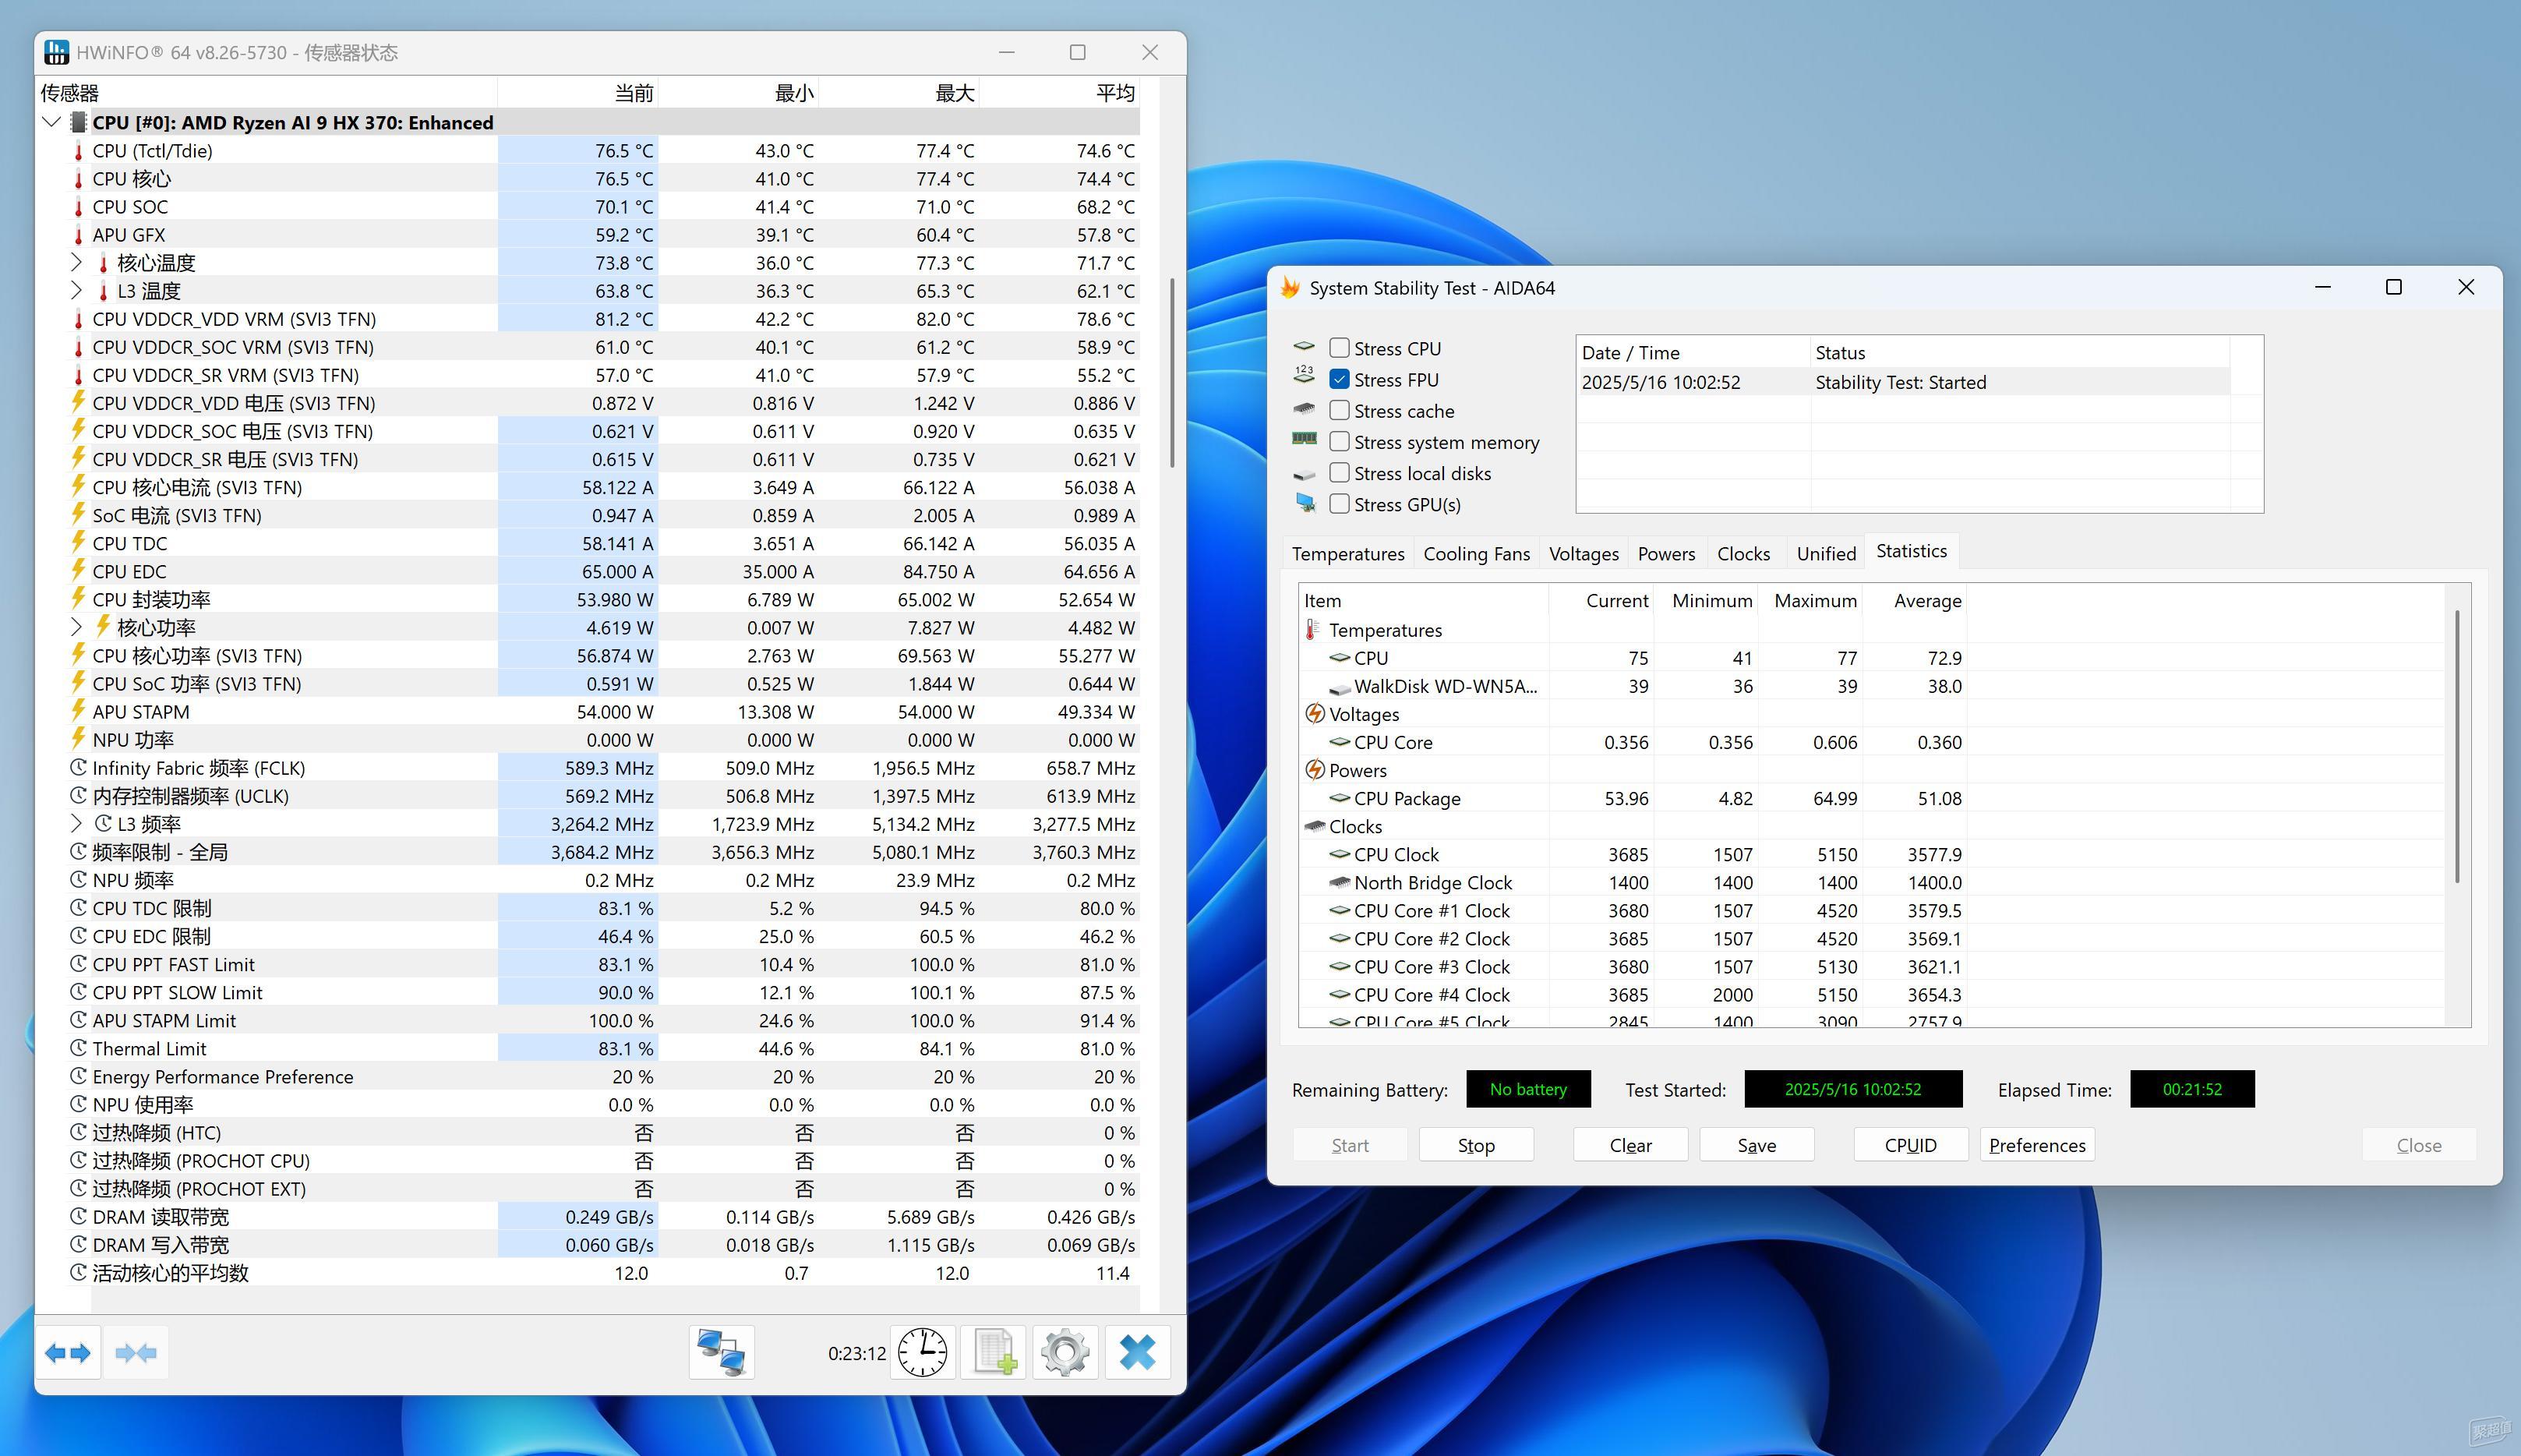The width and height of the screenshot is (2521, 1456).
Task: Click the log file with plus icon
Action: (x=994, y=1353)
